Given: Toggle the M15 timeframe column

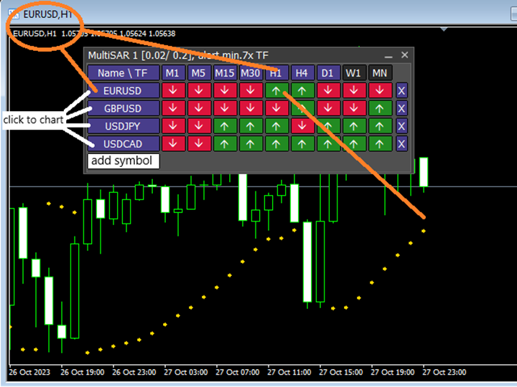Looking at the screenshot, I should point(225,73).
